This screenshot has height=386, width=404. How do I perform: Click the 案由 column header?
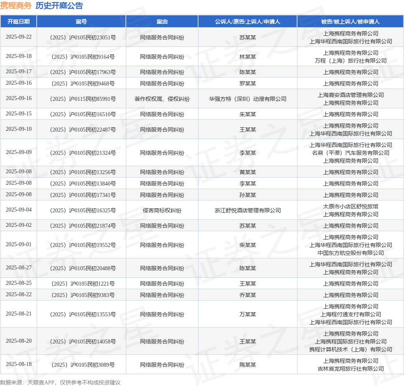click(x=162, y=22)
